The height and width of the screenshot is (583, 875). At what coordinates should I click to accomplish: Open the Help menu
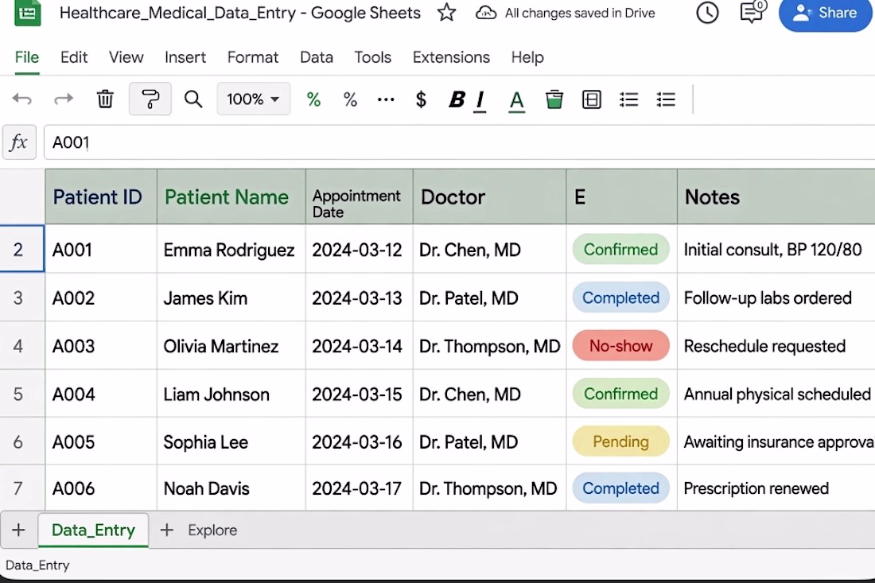[527, 57]
